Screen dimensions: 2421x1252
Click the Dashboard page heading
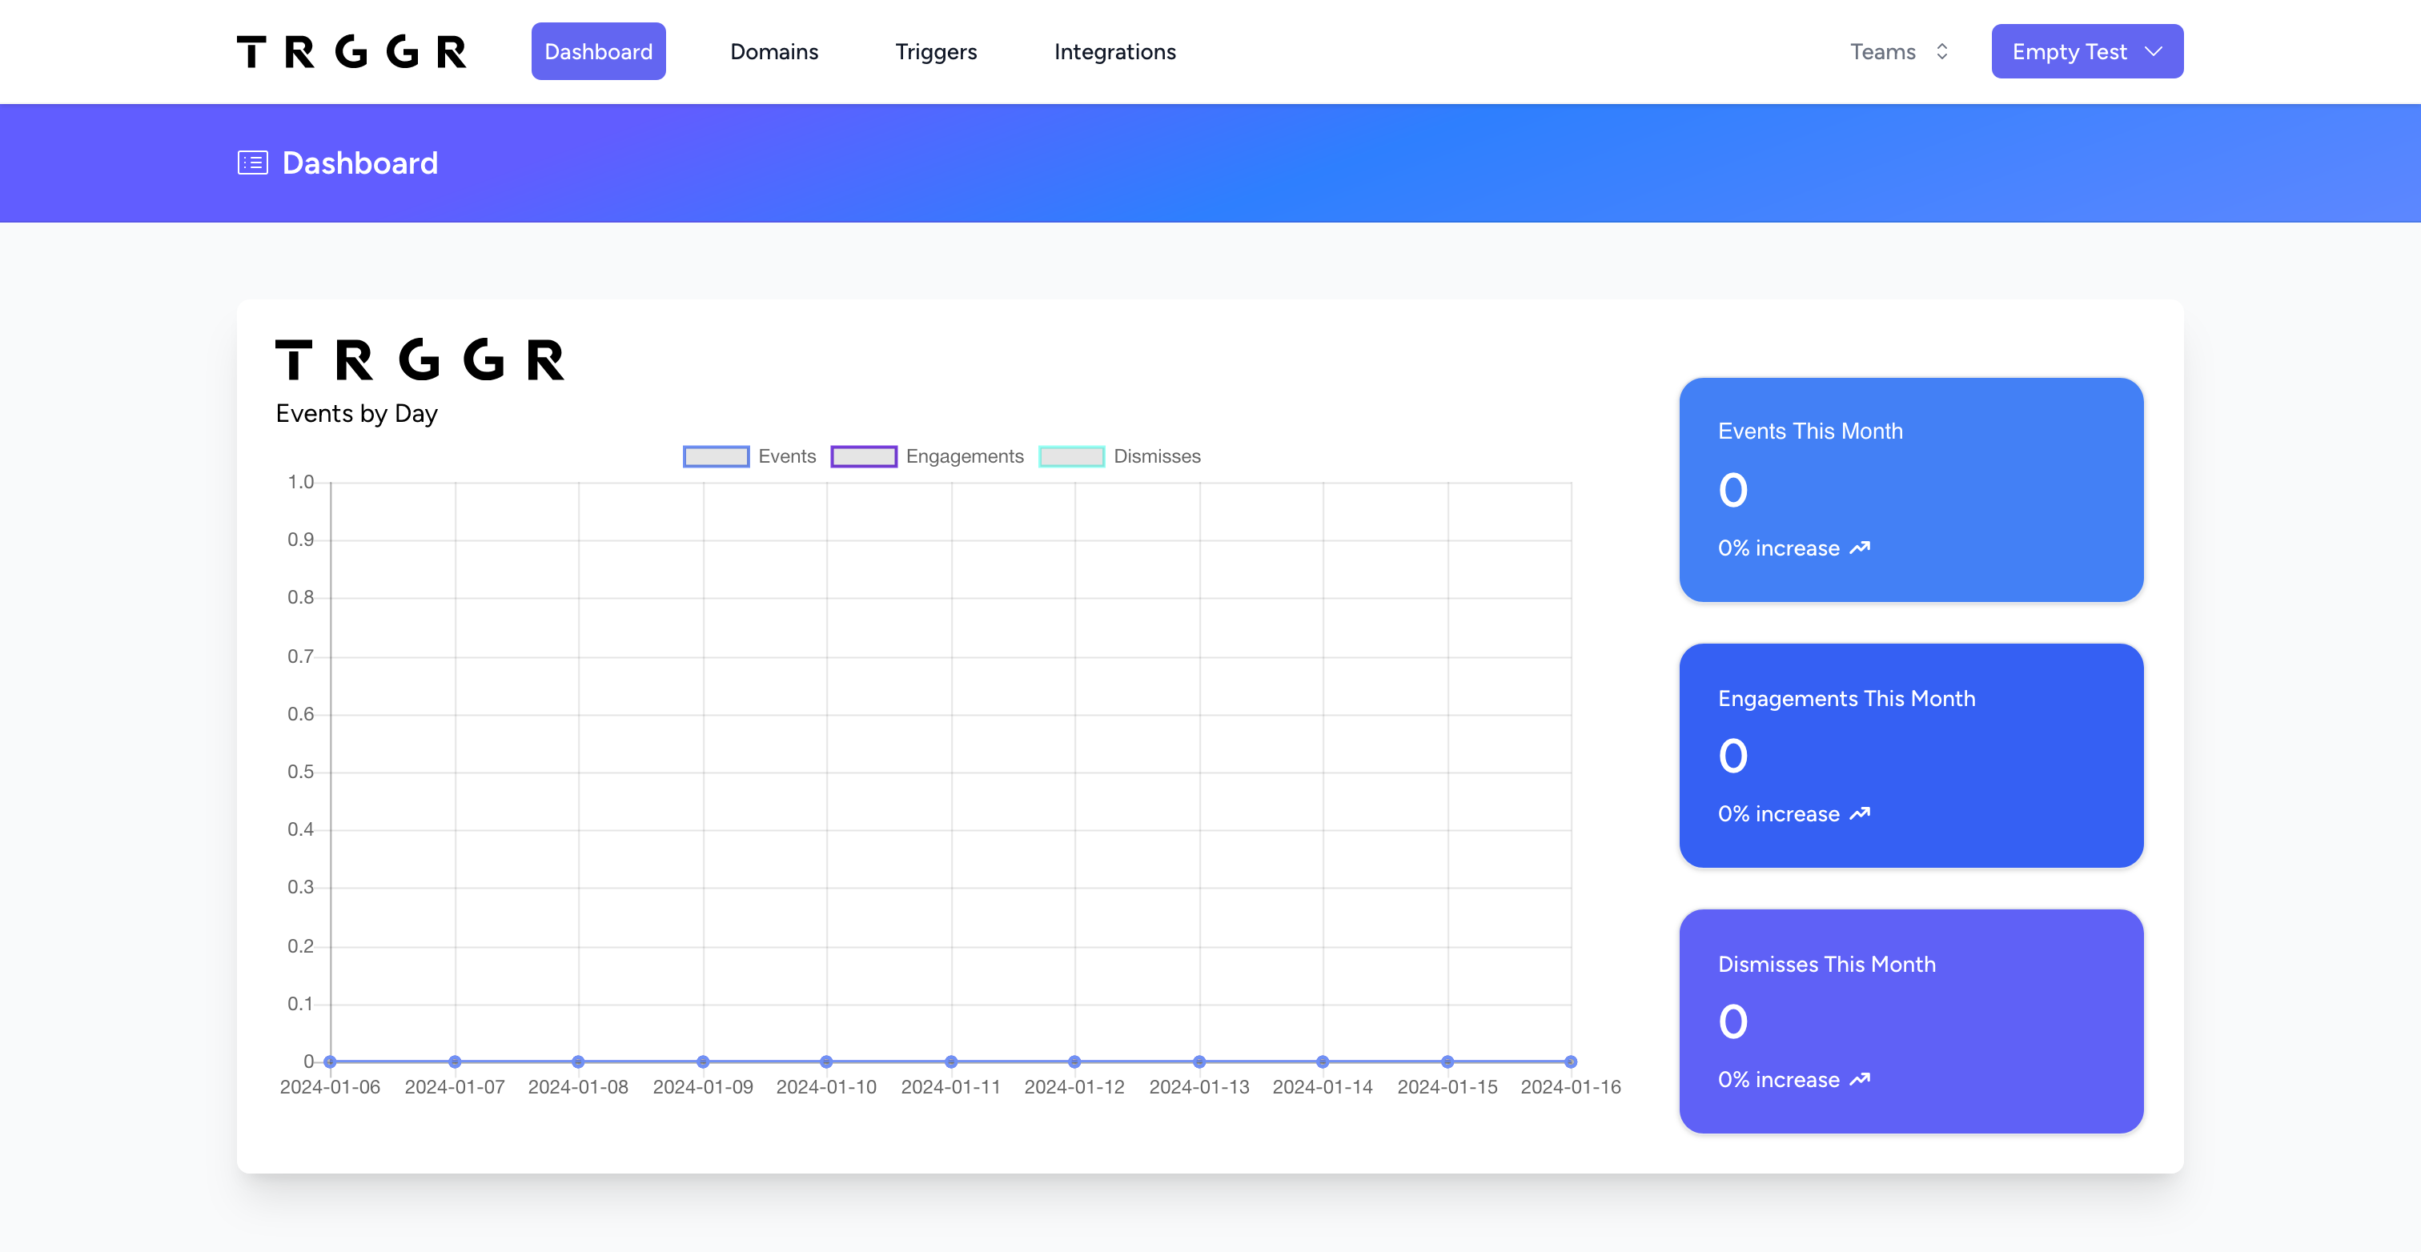(360, 163)
